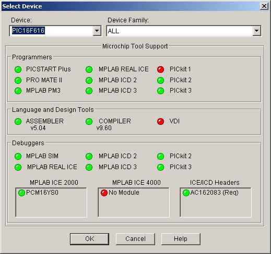Image resolution: width=271 pixels, height=254 pixels.
Task: Click green light beside COMPILER v9.60
Action: point(89,121)
